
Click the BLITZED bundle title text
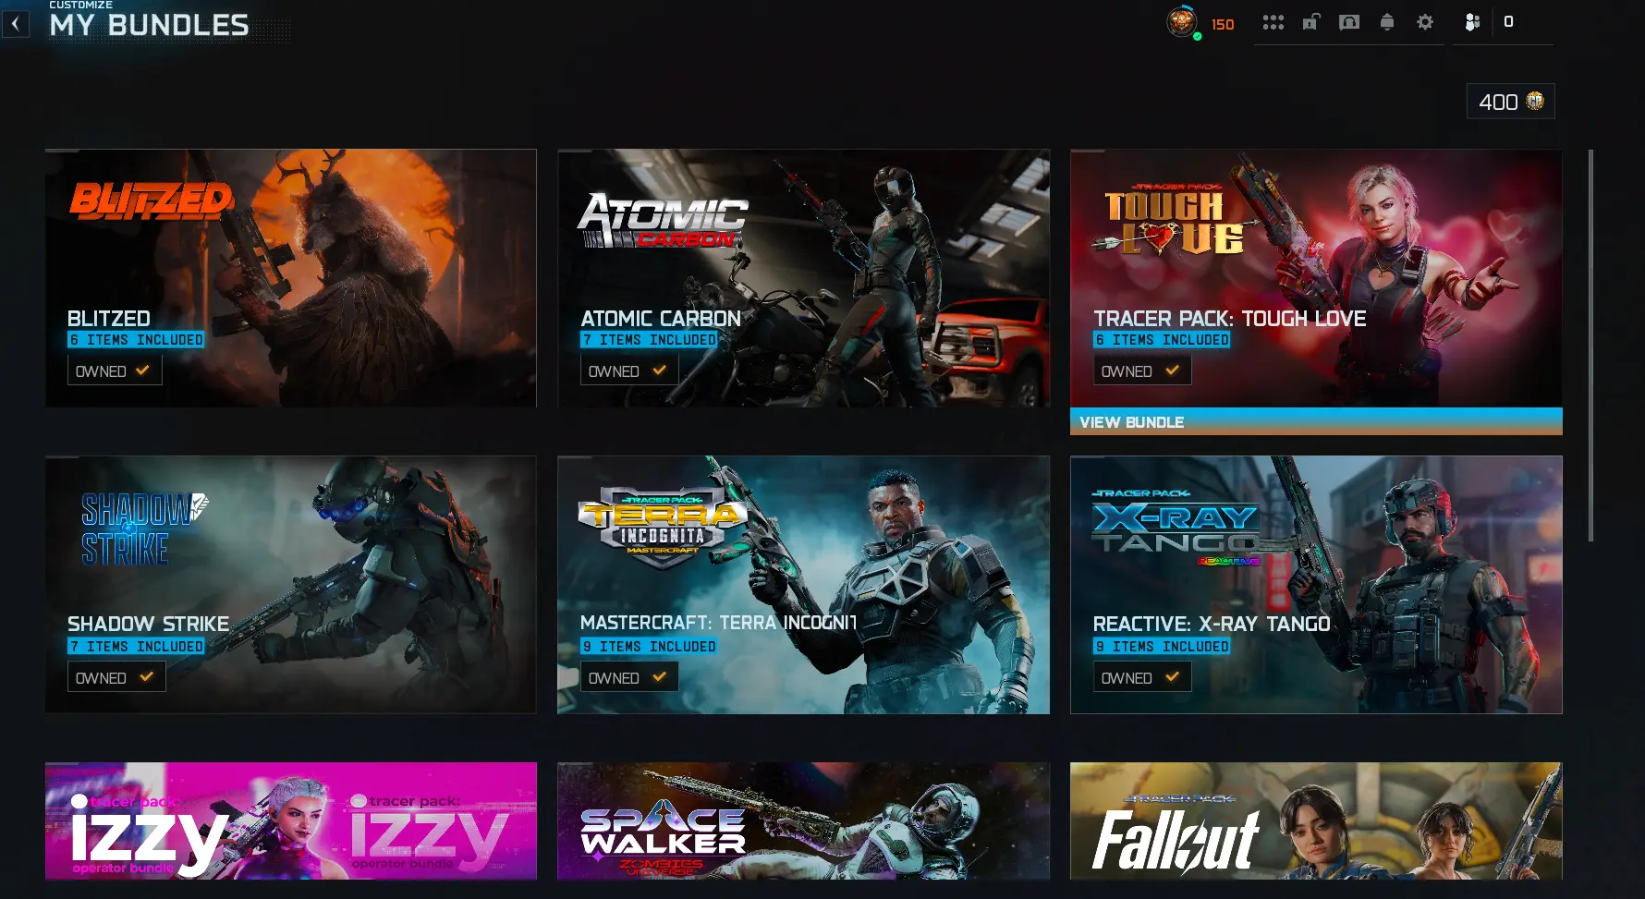tap(109, 318)
